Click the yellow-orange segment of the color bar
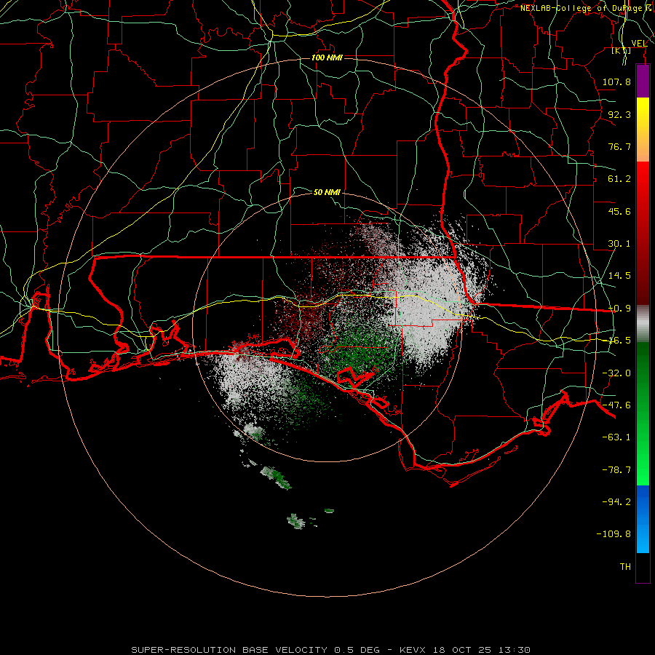The image size is (655, 655). 643,130
